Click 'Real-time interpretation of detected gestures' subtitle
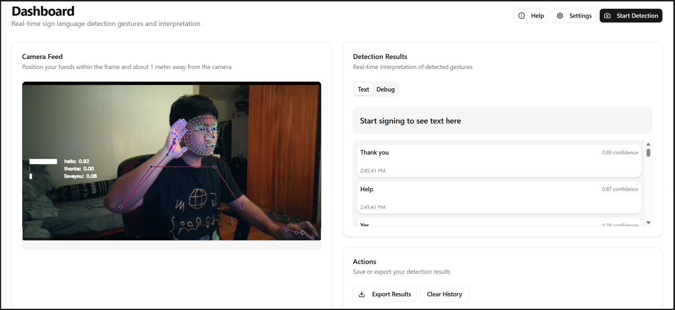675x310 pixels. [x=412, y=67]
